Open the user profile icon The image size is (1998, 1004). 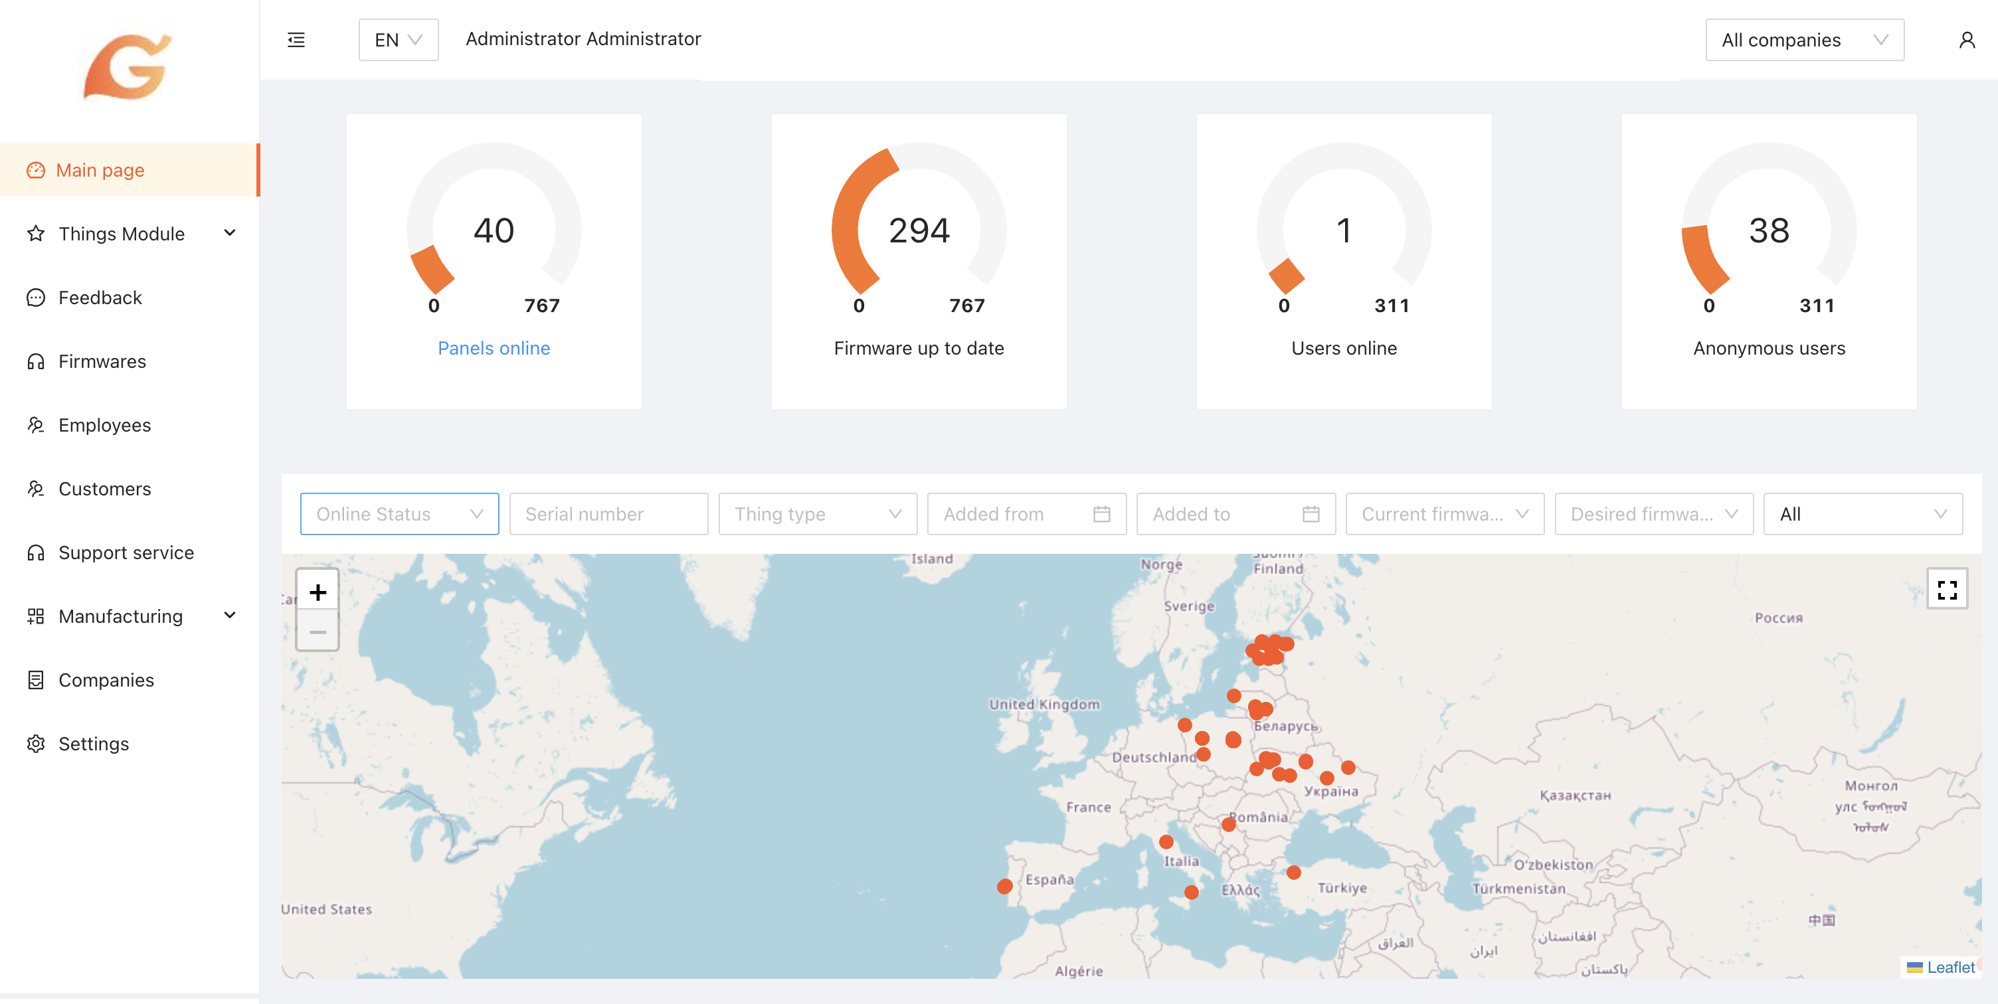tap(1966, 40)
